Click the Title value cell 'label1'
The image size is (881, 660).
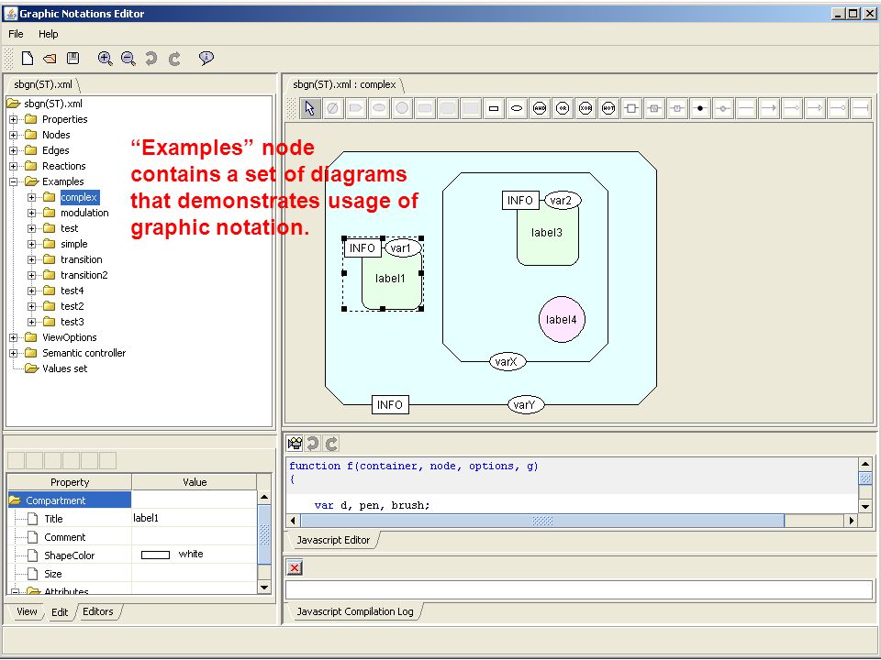pyautogui.click(x=194, y=518)
